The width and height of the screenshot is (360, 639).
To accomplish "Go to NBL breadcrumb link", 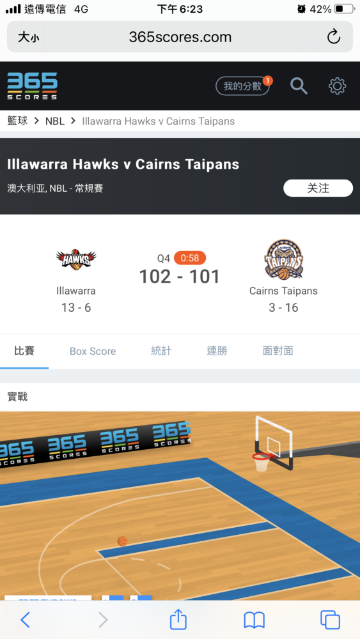I will 55,121.
